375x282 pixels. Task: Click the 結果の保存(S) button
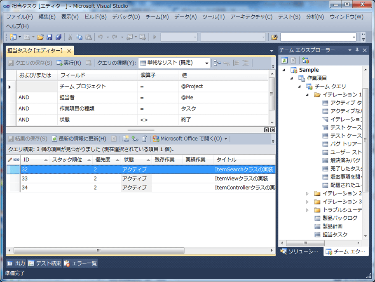(x=28, y=139)
